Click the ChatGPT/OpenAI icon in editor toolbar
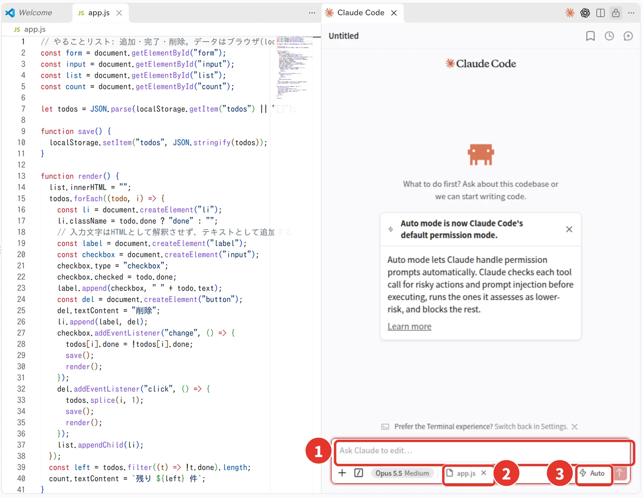Screen dimensions: 643x498 click(x=585, y=13)
